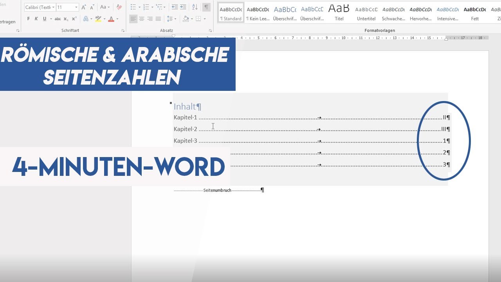Viewport: 501px width, 282px height.
Task: Start a bulleted list
Action: point(133,7)
